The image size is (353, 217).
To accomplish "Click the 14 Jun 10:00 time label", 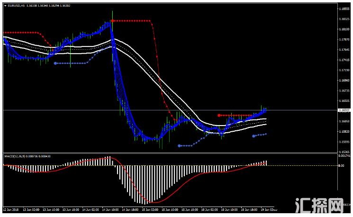I will point(110,209).
